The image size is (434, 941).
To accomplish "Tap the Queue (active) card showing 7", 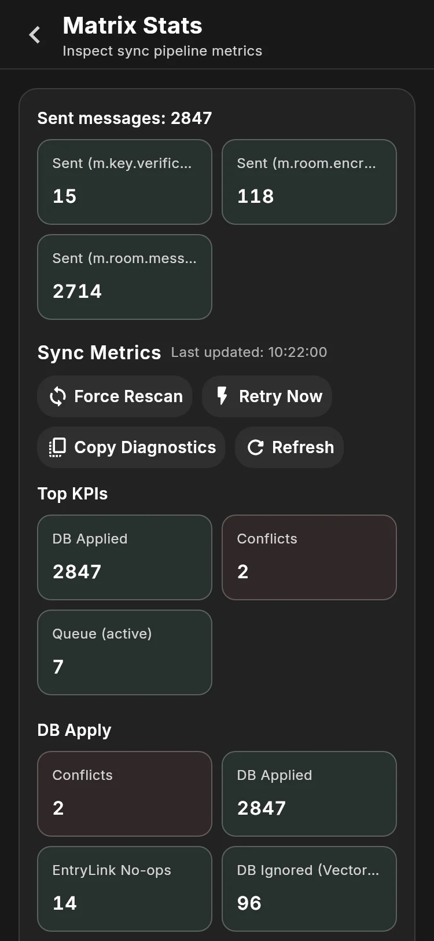I will click(x=124, y=652).
